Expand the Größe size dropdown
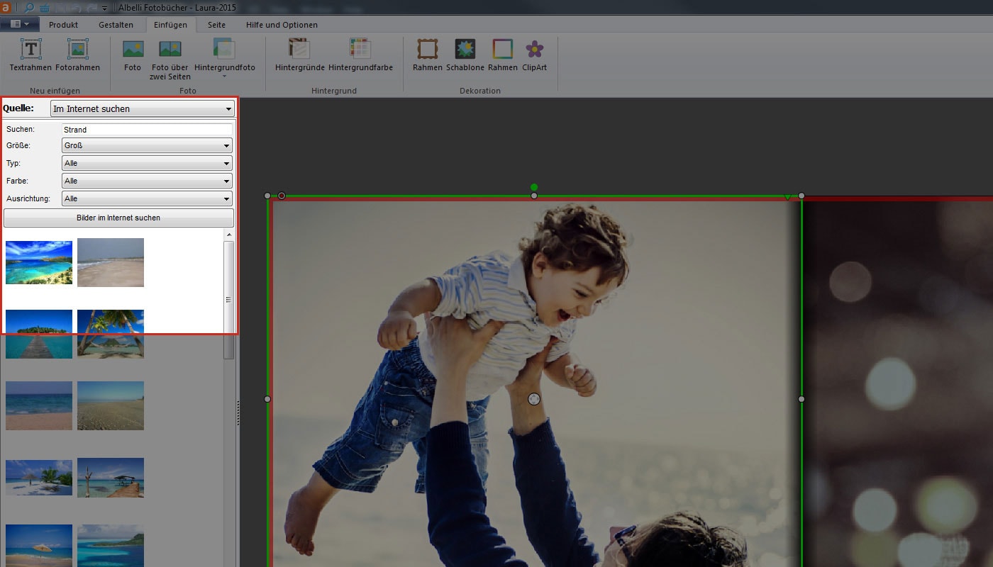 coord(147,146)
